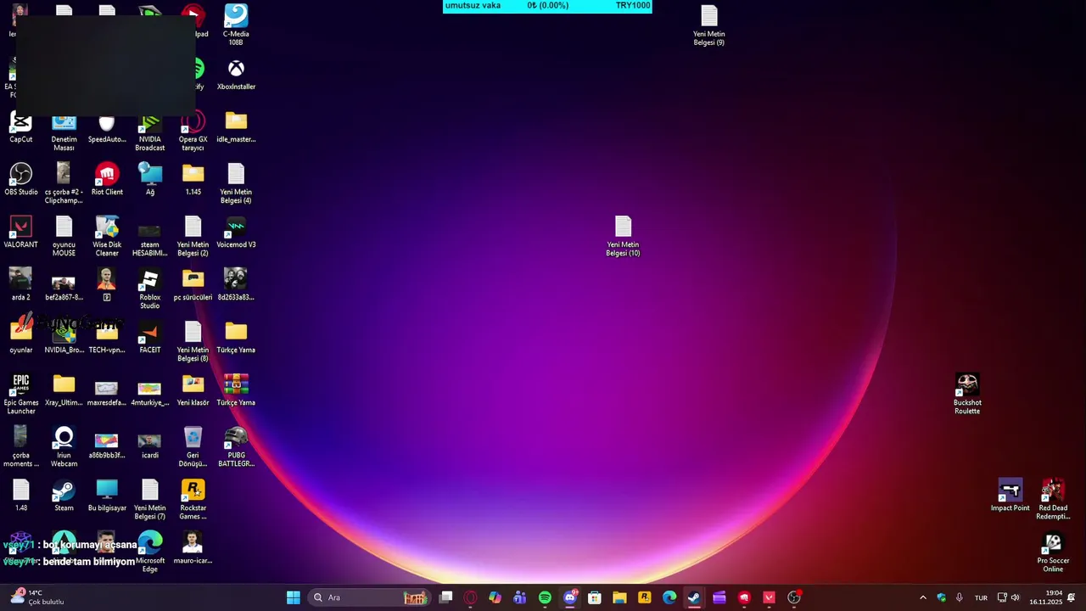The width and height of the screenshot is (1086, 611).
Task: Select the NVIDIA Broadcast desktop icon
Action: [x=150, y=132]
